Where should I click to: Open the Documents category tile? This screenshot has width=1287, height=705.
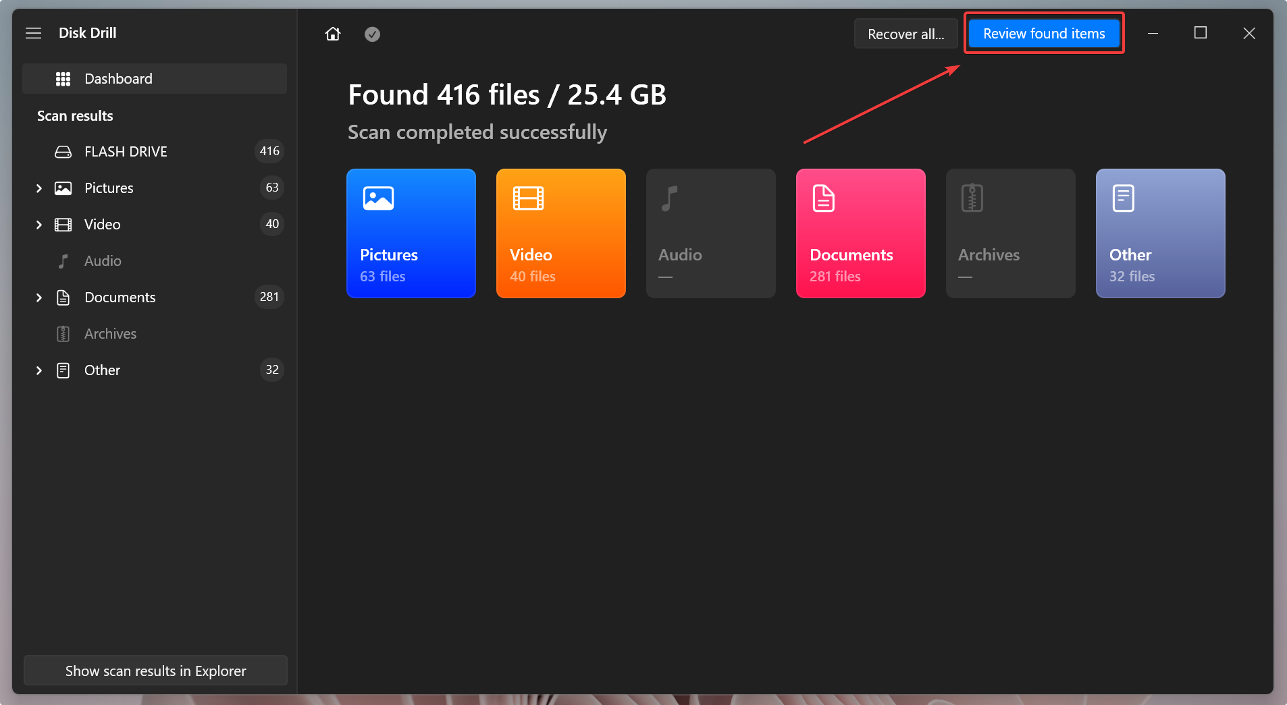[860, 233]
